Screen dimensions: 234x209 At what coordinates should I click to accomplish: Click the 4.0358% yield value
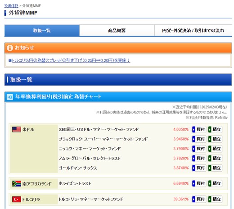coord(181,129)
